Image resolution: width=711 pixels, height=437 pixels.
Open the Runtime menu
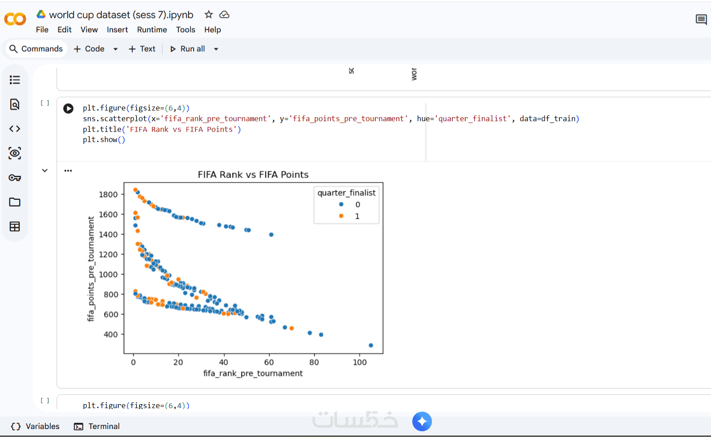[152, 30]
